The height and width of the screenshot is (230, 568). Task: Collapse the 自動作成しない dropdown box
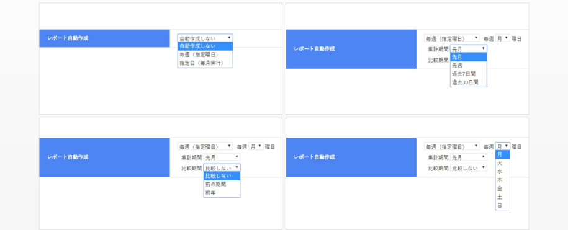[x=205, y=38]
